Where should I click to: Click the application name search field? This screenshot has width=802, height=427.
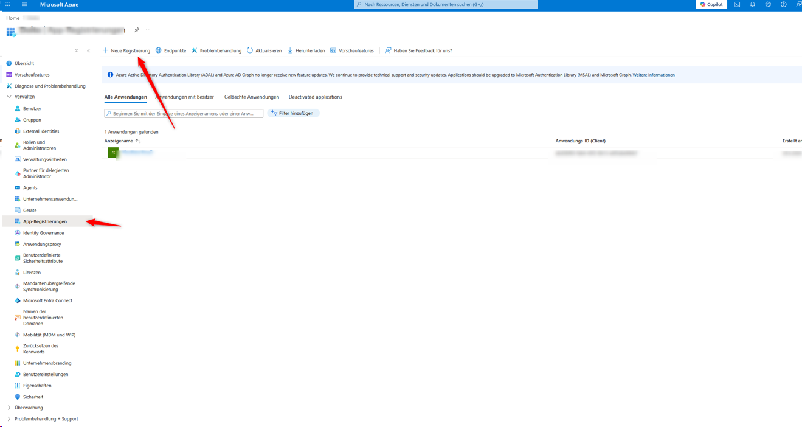[184, 113]
